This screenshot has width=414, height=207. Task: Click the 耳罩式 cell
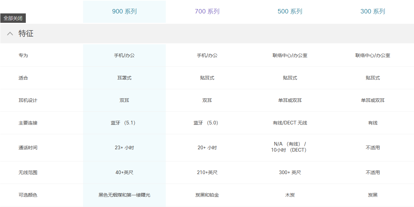tap(124, 78)
